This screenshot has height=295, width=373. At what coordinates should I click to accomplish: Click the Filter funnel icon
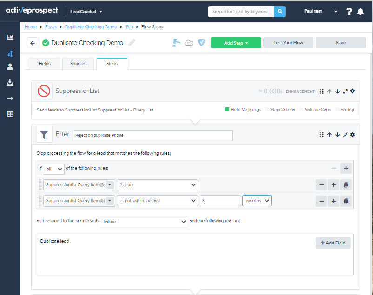[44, 134]
